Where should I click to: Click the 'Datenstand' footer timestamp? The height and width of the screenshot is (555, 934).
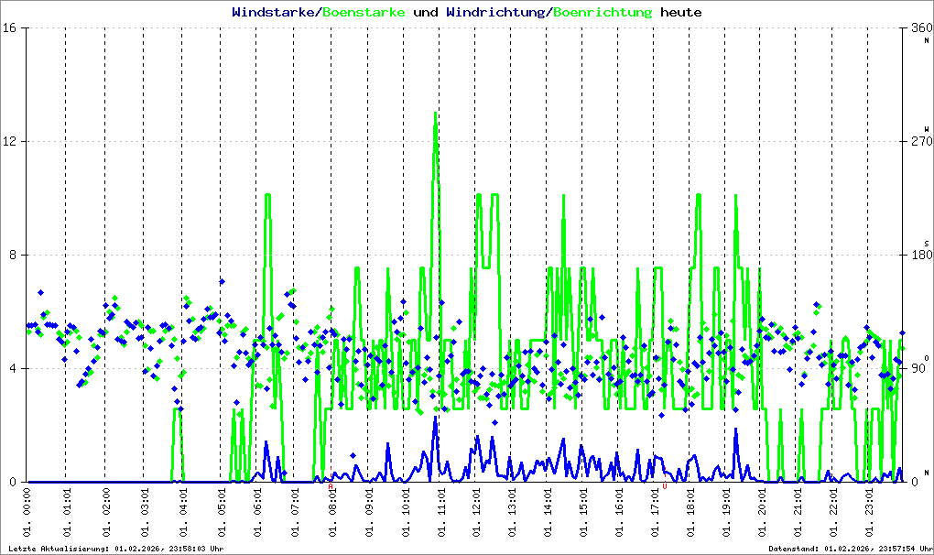pos(850,549)
